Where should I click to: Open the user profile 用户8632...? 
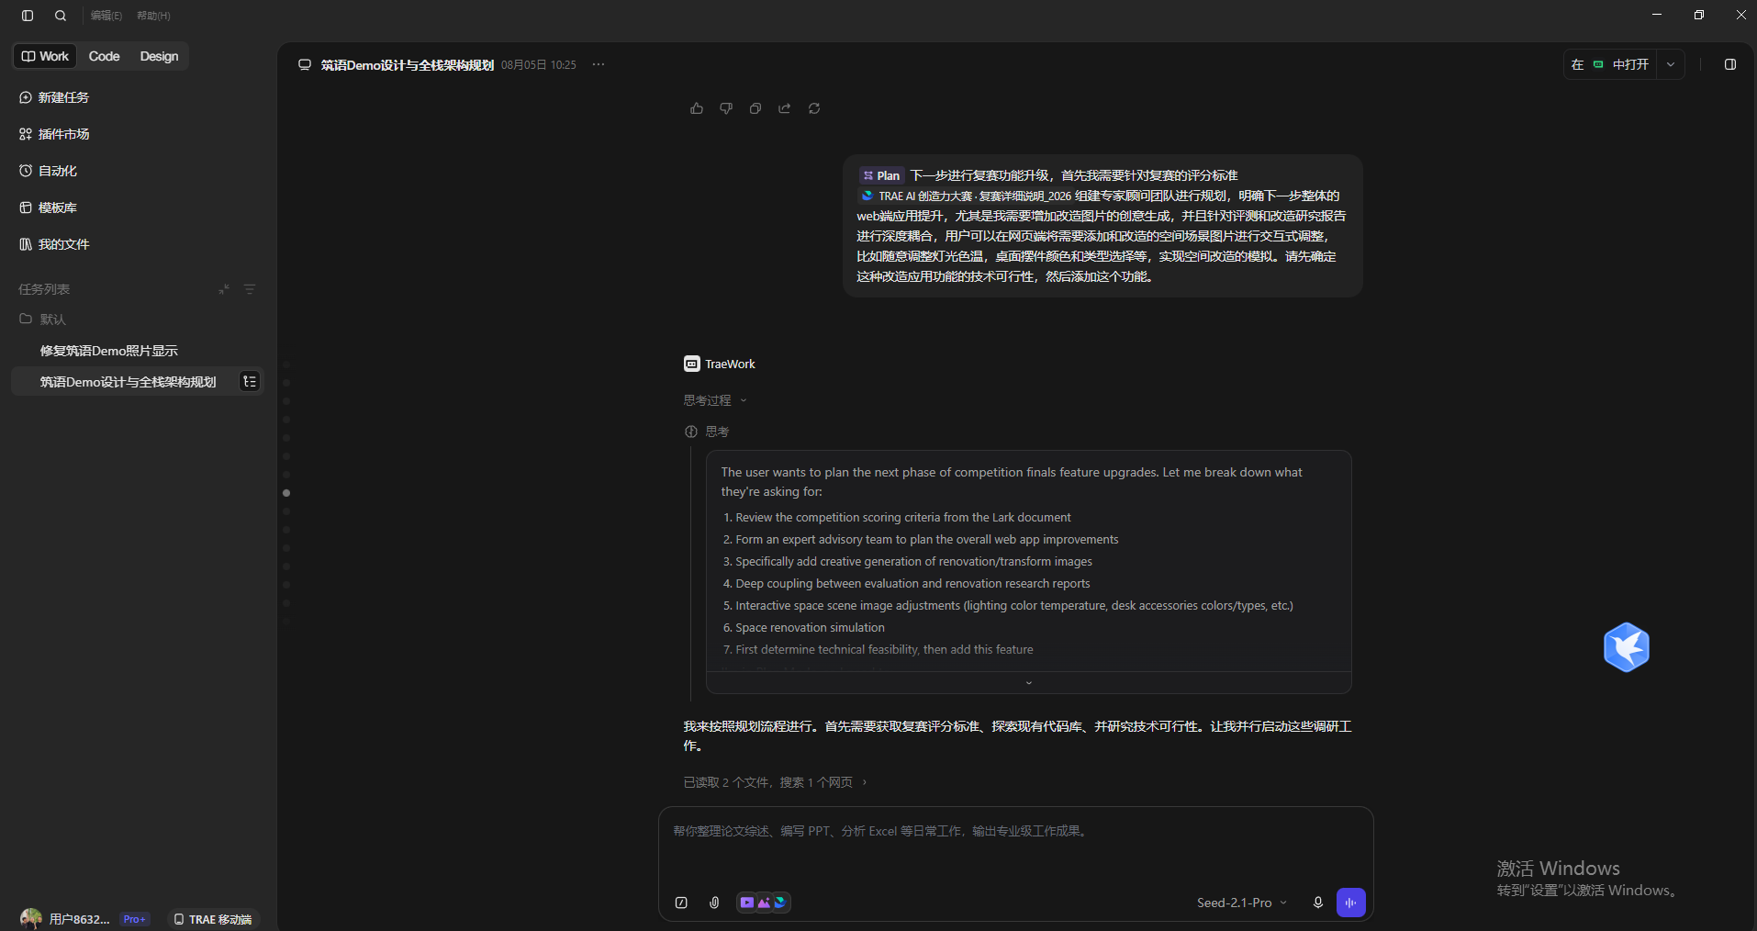(64, 919)
